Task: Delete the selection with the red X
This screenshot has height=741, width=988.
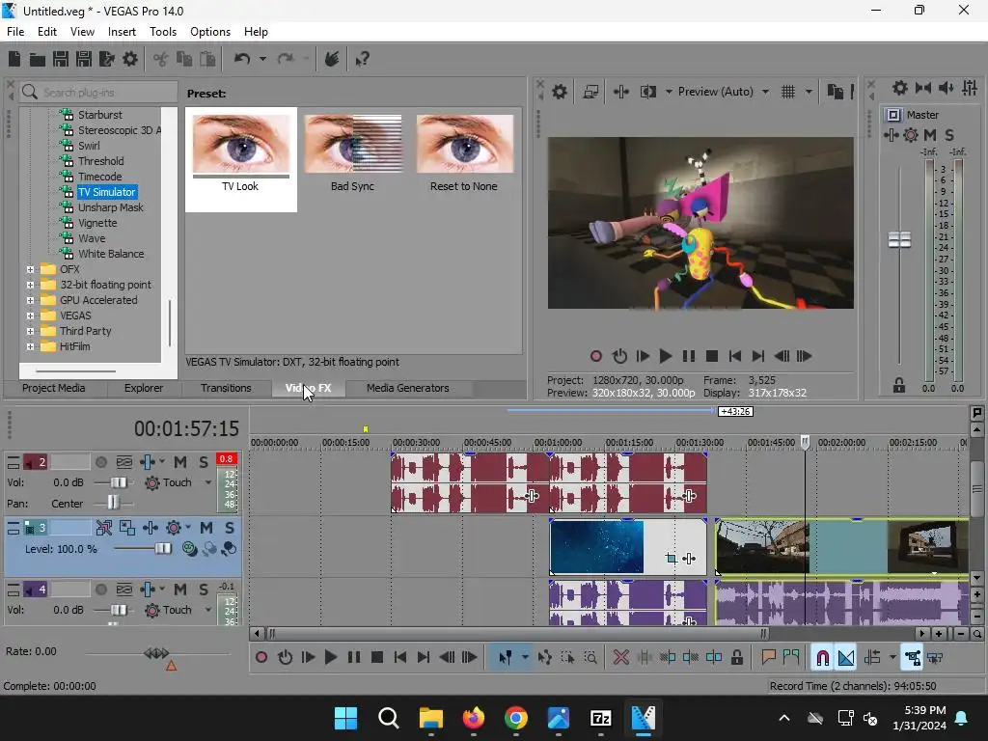Action: pyautogui.click(x=620, y=658)
